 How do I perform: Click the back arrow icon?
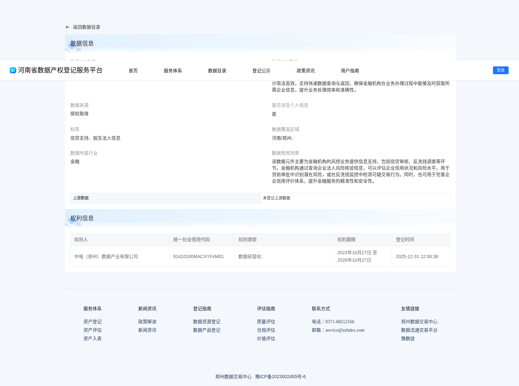point(68,27)
